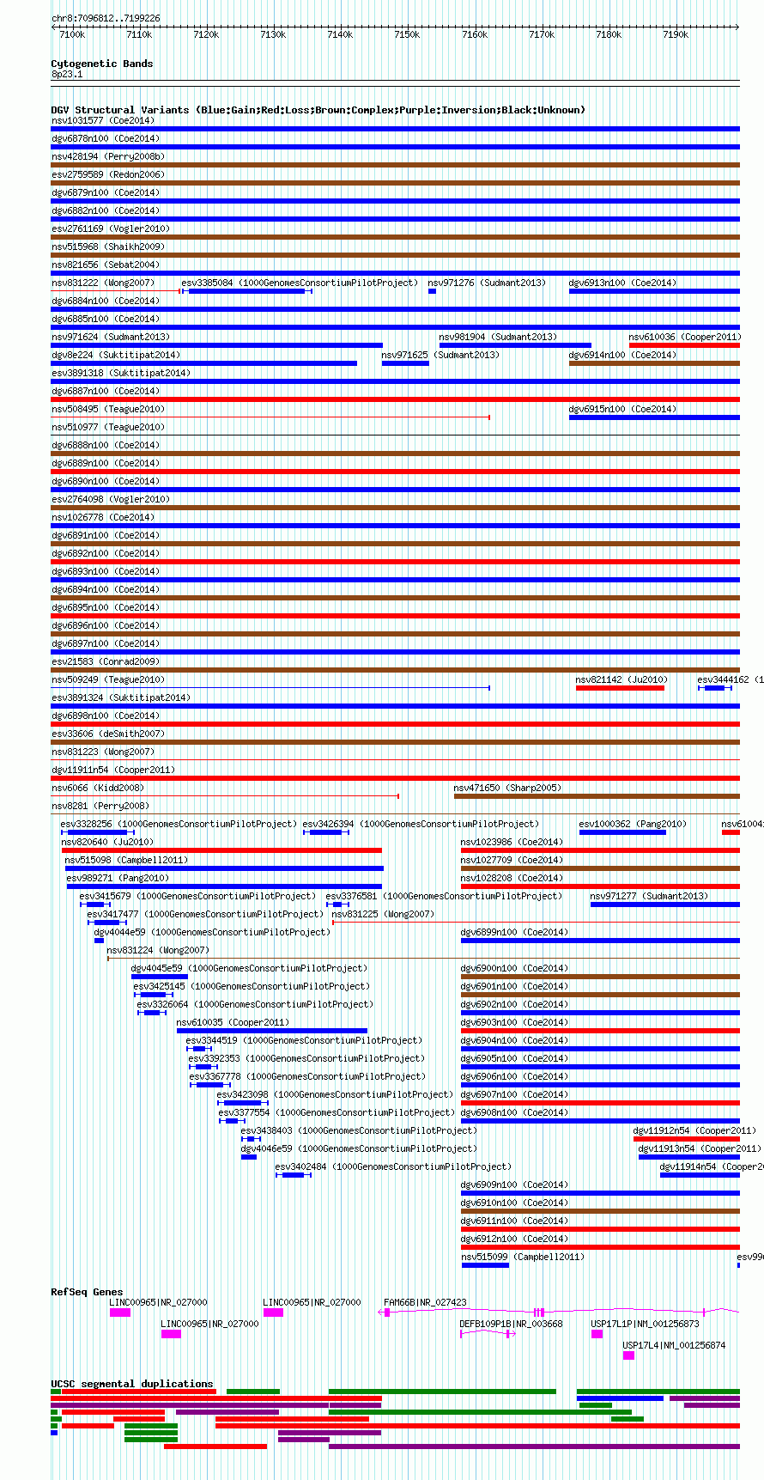
Task: Open nsv515968 (Shaikh2009) variant label
Action: 108,247
